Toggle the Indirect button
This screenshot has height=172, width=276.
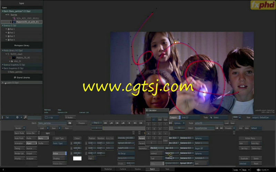click(x=157, y=153)
